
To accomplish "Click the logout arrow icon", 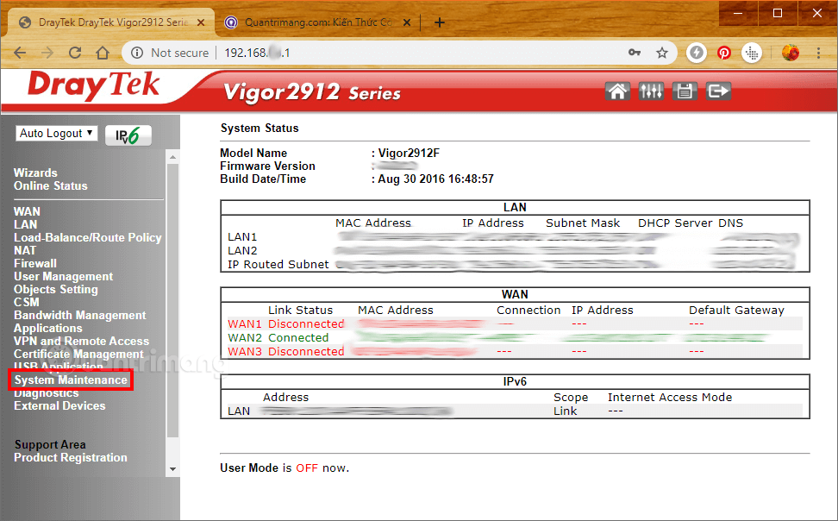I will [718, 91].
